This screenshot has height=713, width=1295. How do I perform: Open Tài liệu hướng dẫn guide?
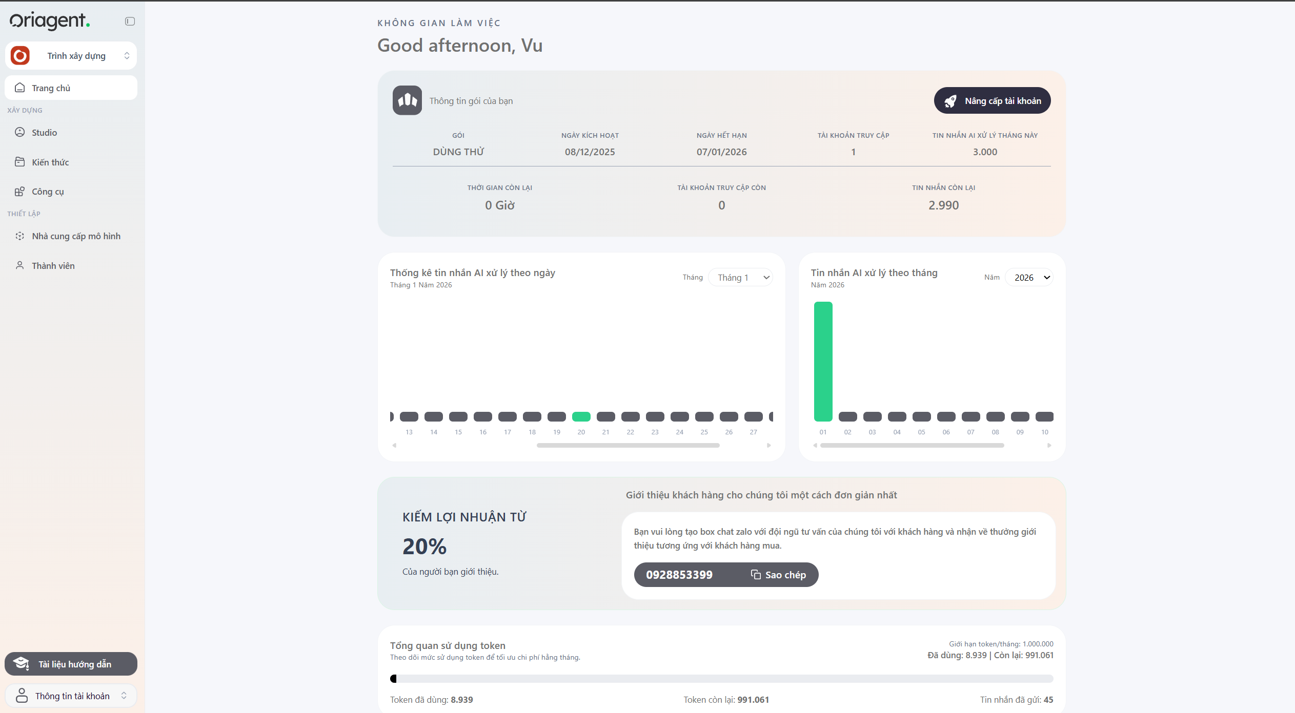pyautogui.click(x=71, y=664)
